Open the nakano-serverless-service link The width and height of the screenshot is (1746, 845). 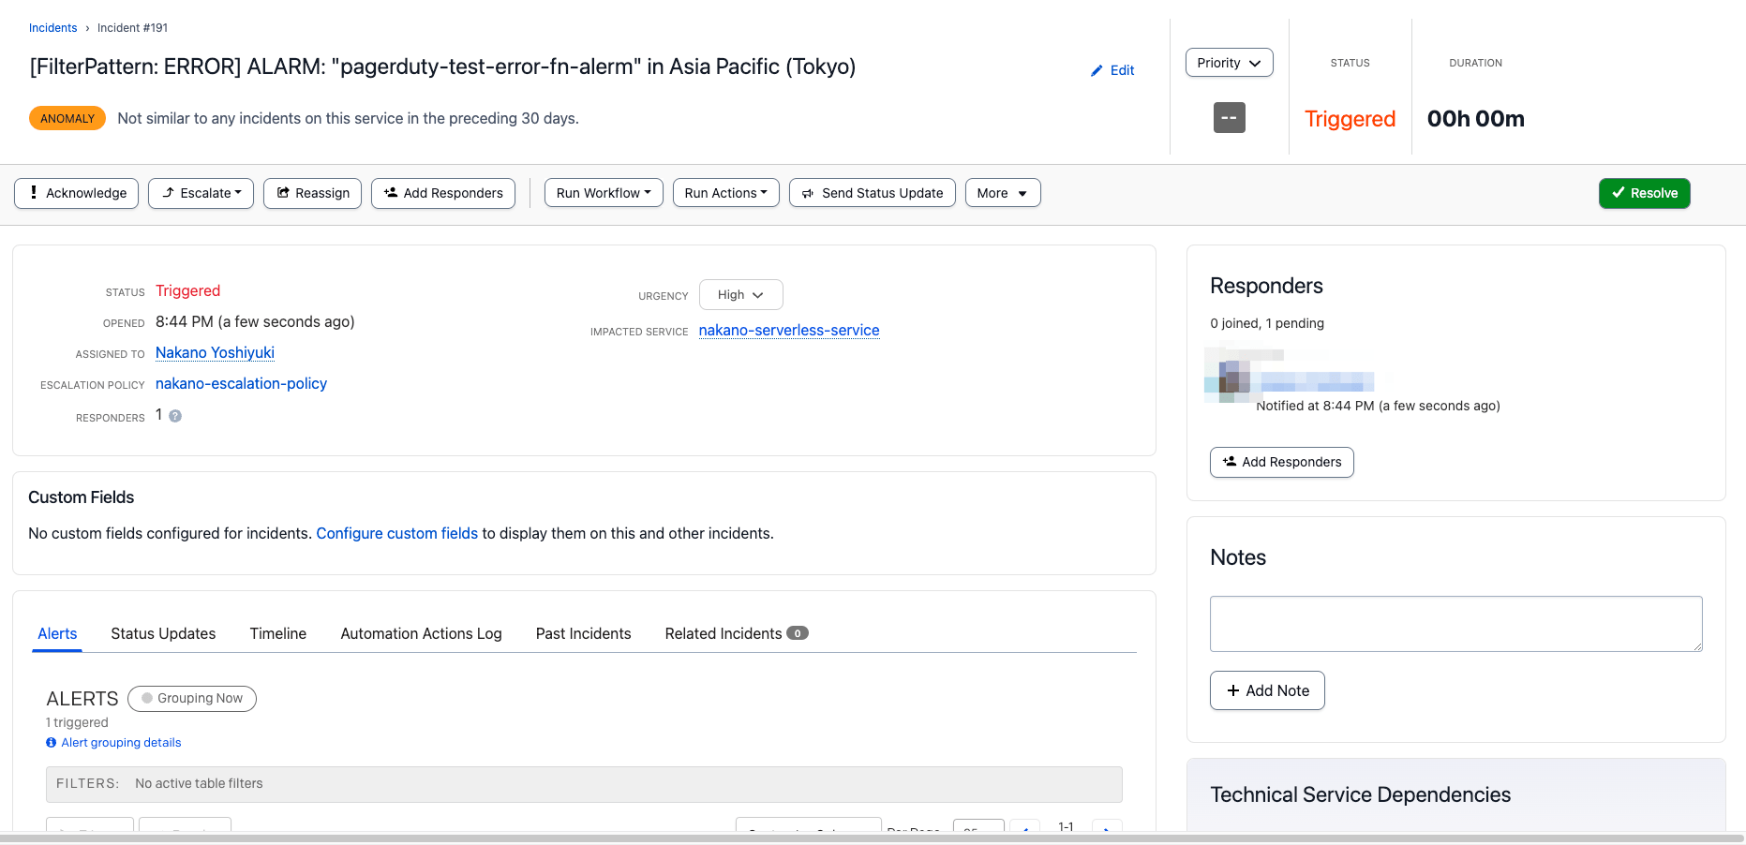pos(788,330)
